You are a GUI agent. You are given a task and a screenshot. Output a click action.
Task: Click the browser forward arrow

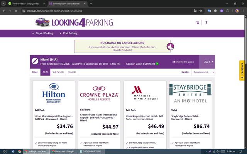[x=10, y=11]
